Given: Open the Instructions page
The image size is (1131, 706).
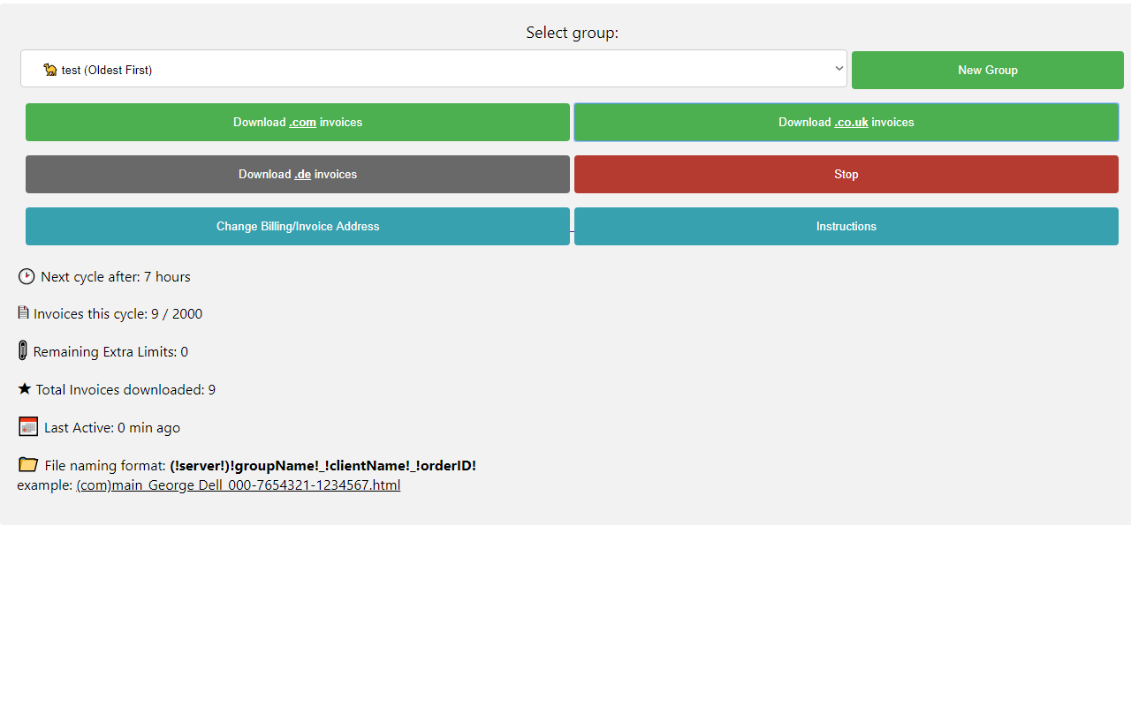Looking at the screenshot, I should [x=846, y=226].
